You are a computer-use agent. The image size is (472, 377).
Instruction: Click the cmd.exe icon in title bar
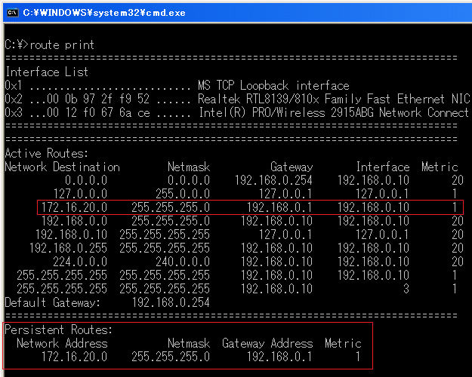point(12,13)
